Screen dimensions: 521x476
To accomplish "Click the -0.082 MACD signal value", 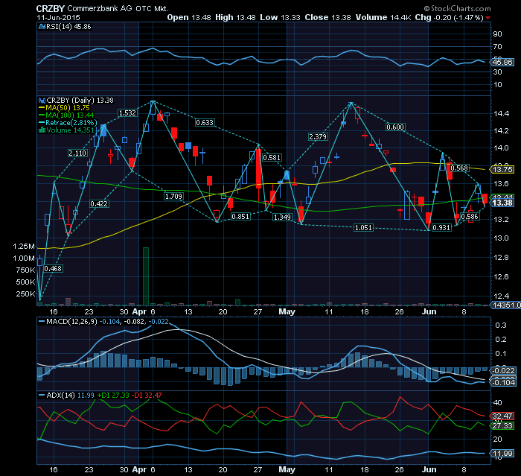I will coord(134,322).
